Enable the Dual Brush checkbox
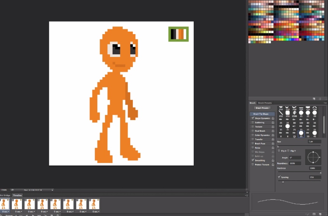The width and height of the screenshot is (328, 216). pyautogui.click(x=253, y=131)
